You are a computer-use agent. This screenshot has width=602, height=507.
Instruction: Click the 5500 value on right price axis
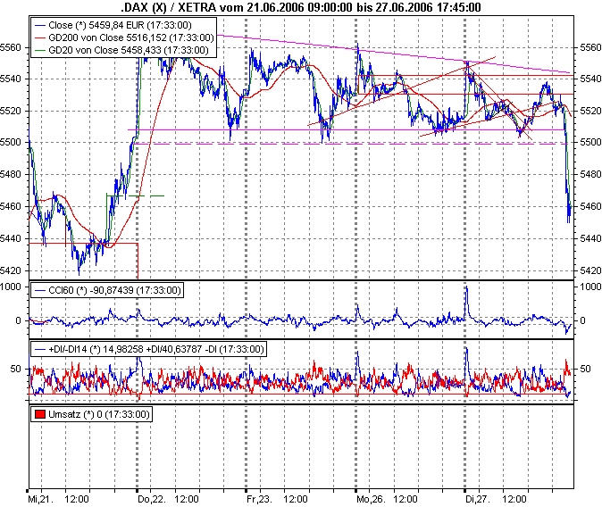[589, 142]
